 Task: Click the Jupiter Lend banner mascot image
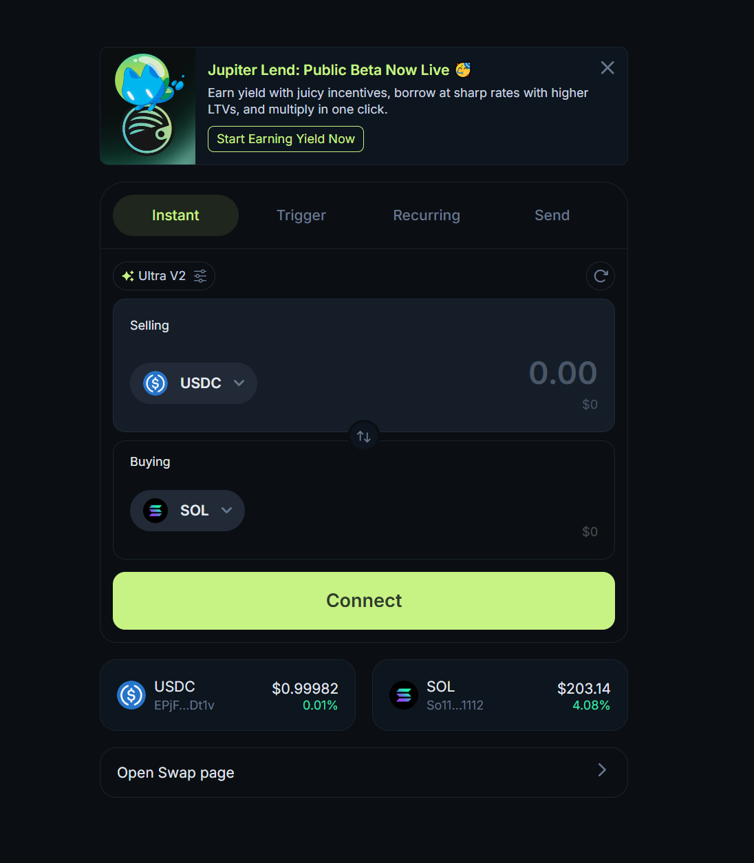[x=148, y=106]
